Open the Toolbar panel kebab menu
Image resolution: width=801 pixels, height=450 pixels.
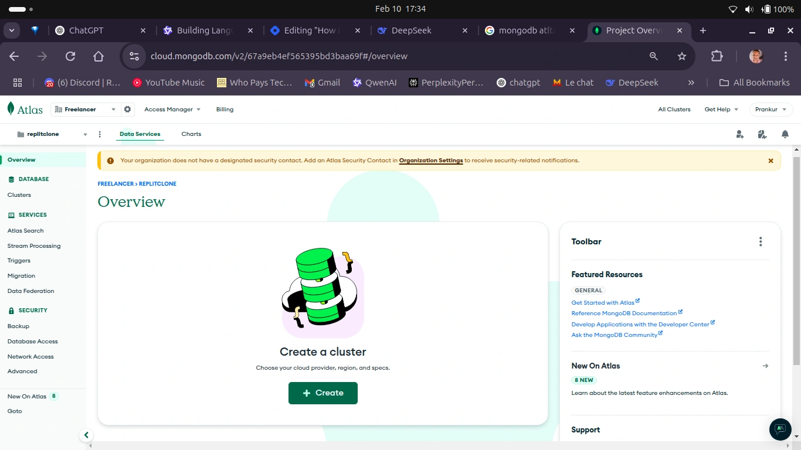(x=761, y=241)
